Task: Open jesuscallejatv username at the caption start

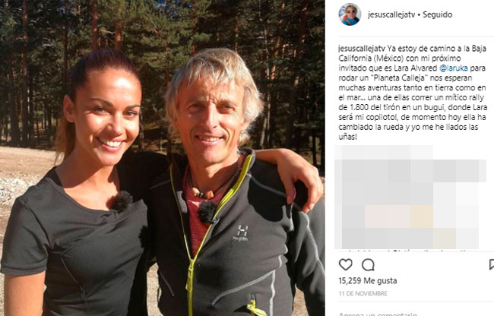Action: pos(362,49)
